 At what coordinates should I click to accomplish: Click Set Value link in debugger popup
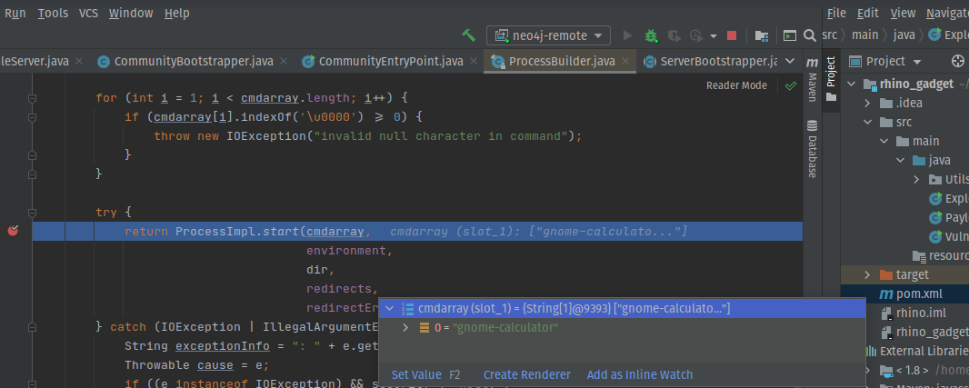[x=416, y=374]
